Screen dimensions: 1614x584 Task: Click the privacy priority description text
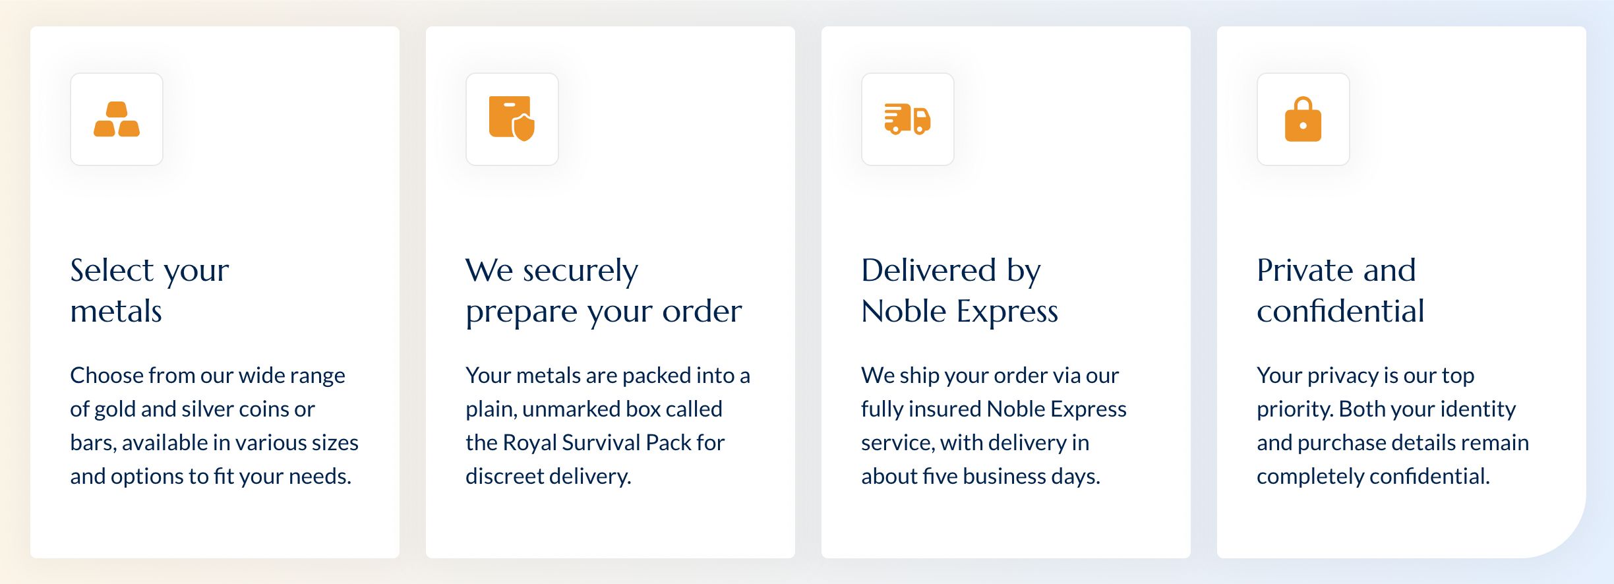coord(1392,425)
